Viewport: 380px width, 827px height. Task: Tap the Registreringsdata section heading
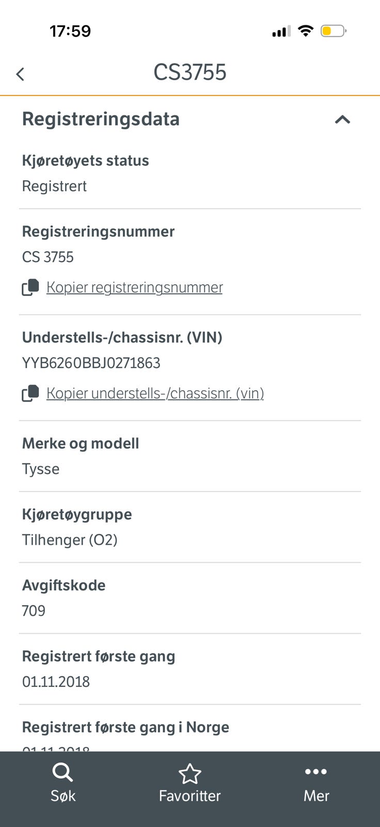click(x=101, y=119)
